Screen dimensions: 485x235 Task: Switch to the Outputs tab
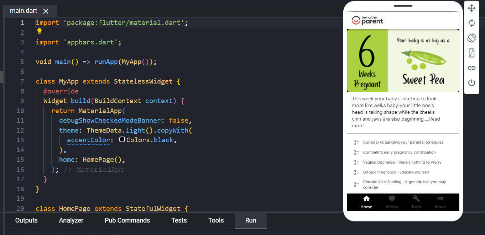tap(26, 220)
